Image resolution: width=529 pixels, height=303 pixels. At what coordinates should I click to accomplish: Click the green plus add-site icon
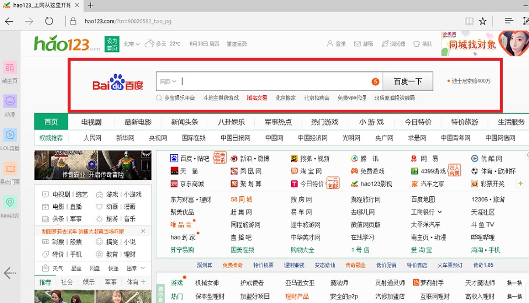[520, 183]
